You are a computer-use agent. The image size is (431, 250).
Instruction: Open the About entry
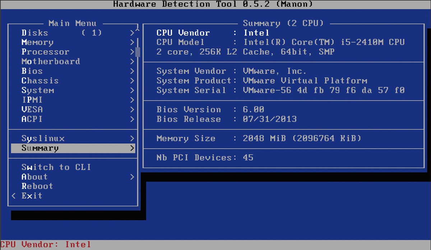point(73,177)
